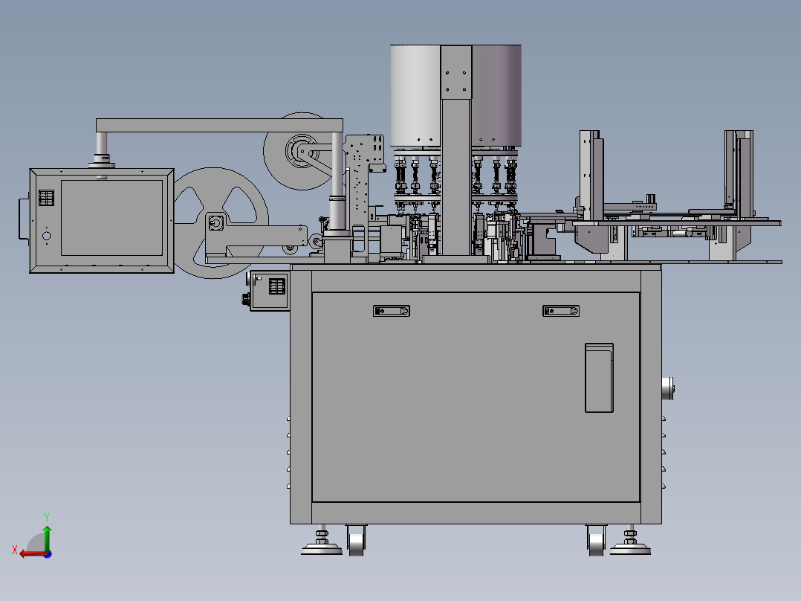Select the right caster wheel under cabinet

tap(596, 541)
